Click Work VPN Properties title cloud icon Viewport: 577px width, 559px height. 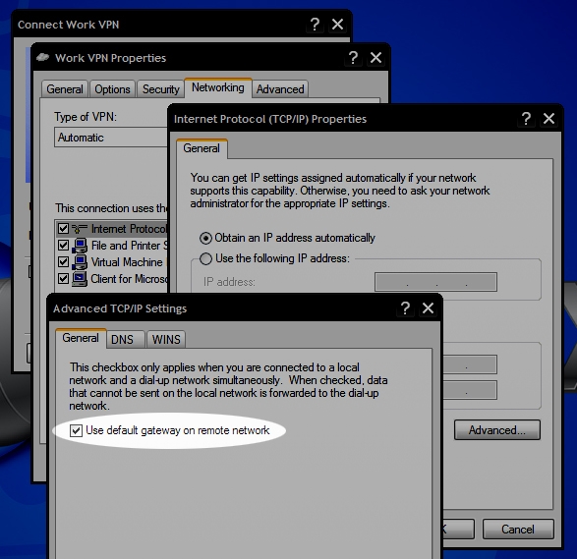point(42,57)
